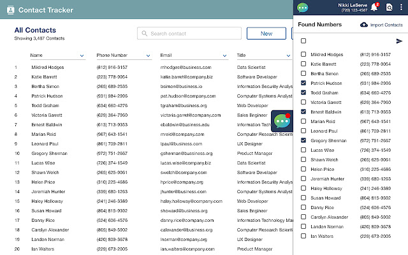The image size is (408, 255).
Task: Click the Import Contacts link
Action: (x=386, y=25)
